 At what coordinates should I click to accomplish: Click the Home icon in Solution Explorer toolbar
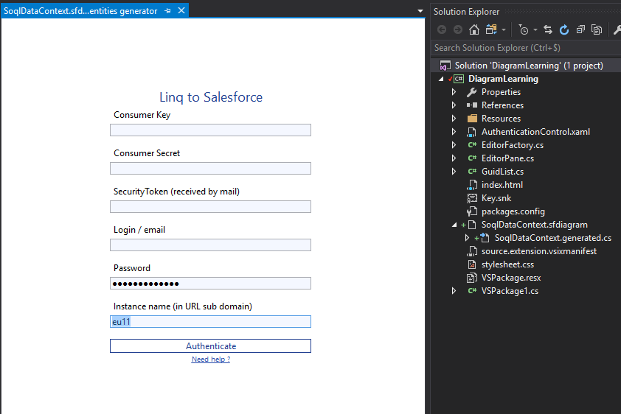tap(474, 29)
